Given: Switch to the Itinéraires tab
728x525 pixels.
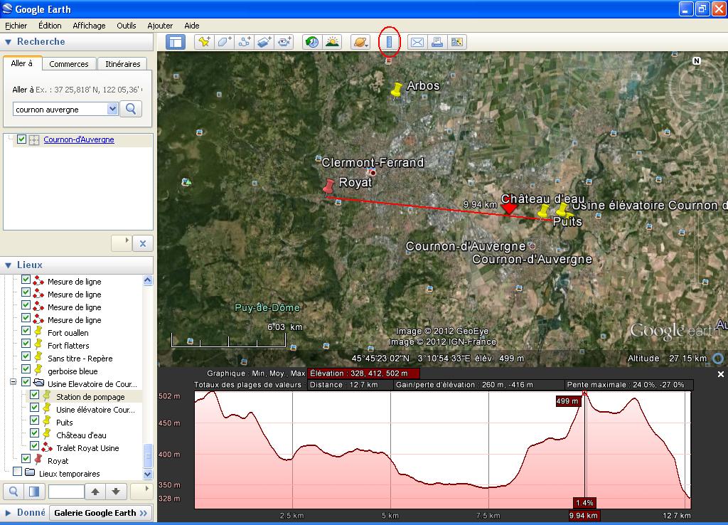Looking at the screenshot, I should [122, 63].
